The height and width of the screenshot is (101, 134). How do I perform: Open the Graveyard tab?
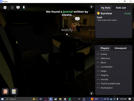click(x=121, y=48)
